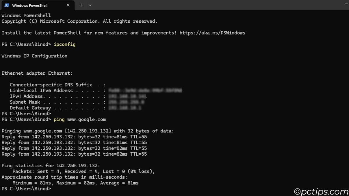Click the ipconfig command text
Viewport: 349px width, 196px height.
pyautogui.click(x=65, y=44)
